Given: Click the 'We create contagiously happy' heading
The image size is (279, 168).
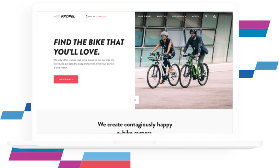Looking at the screenshot, I should coord(135,125).
